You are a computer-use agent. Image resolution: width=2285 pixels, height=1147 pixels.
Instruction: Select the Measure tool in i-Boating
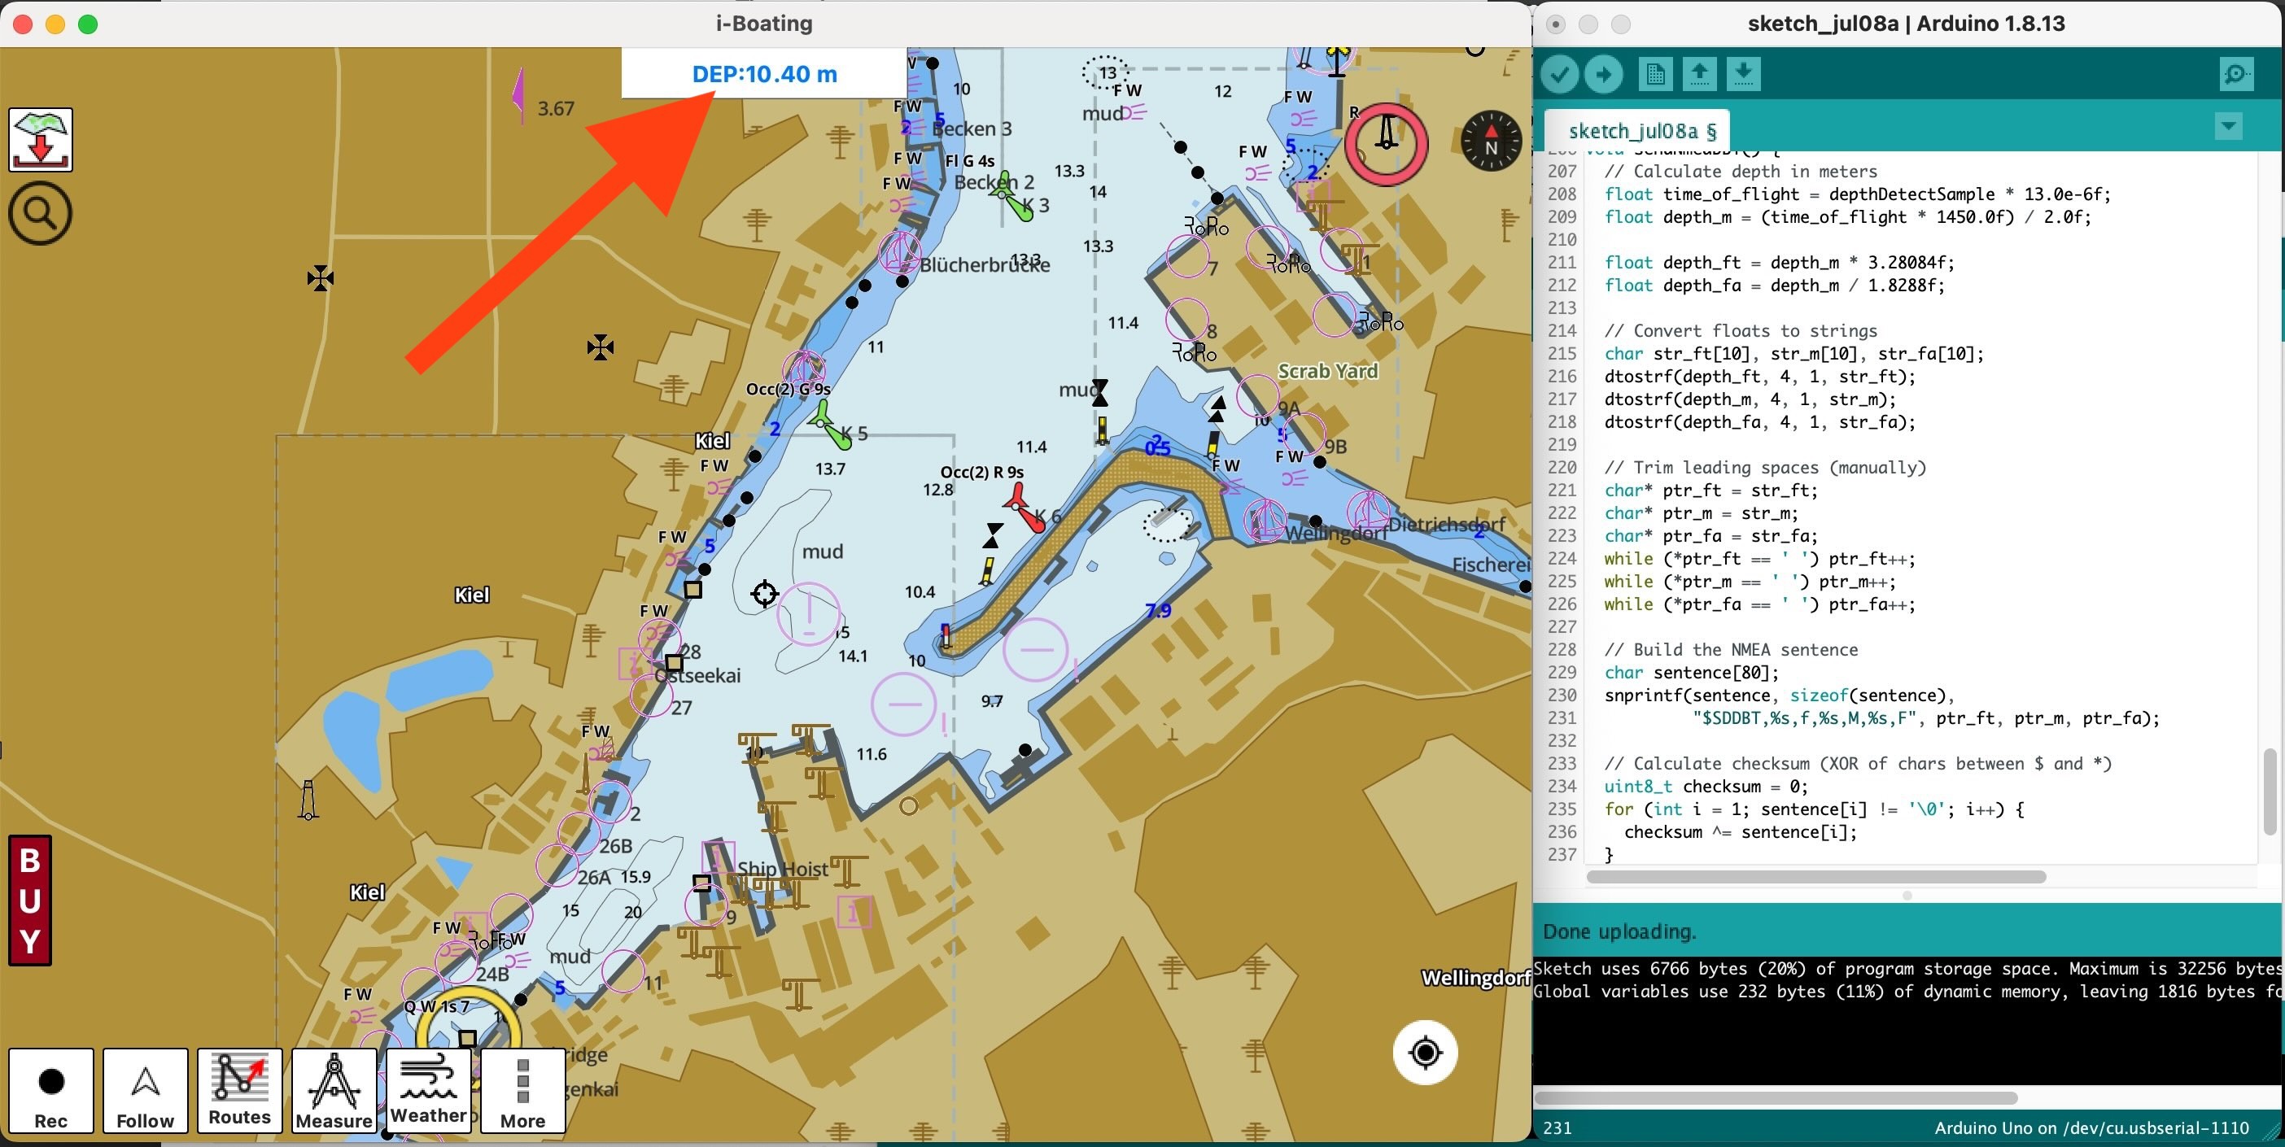334,1090
